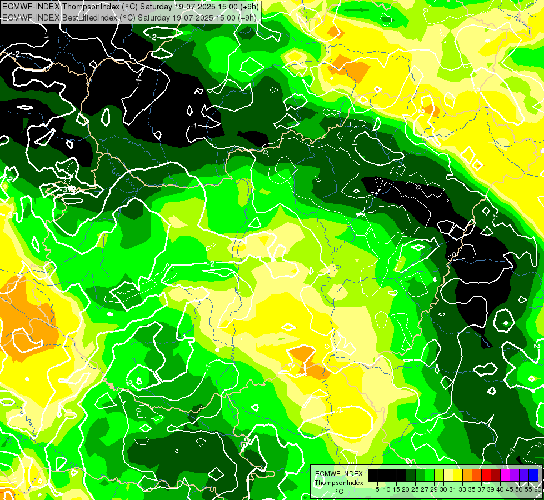Pick the orange-red 35–37 legend swatch
The height and width of the screenshot is (500, 544).
pos(477,475)
